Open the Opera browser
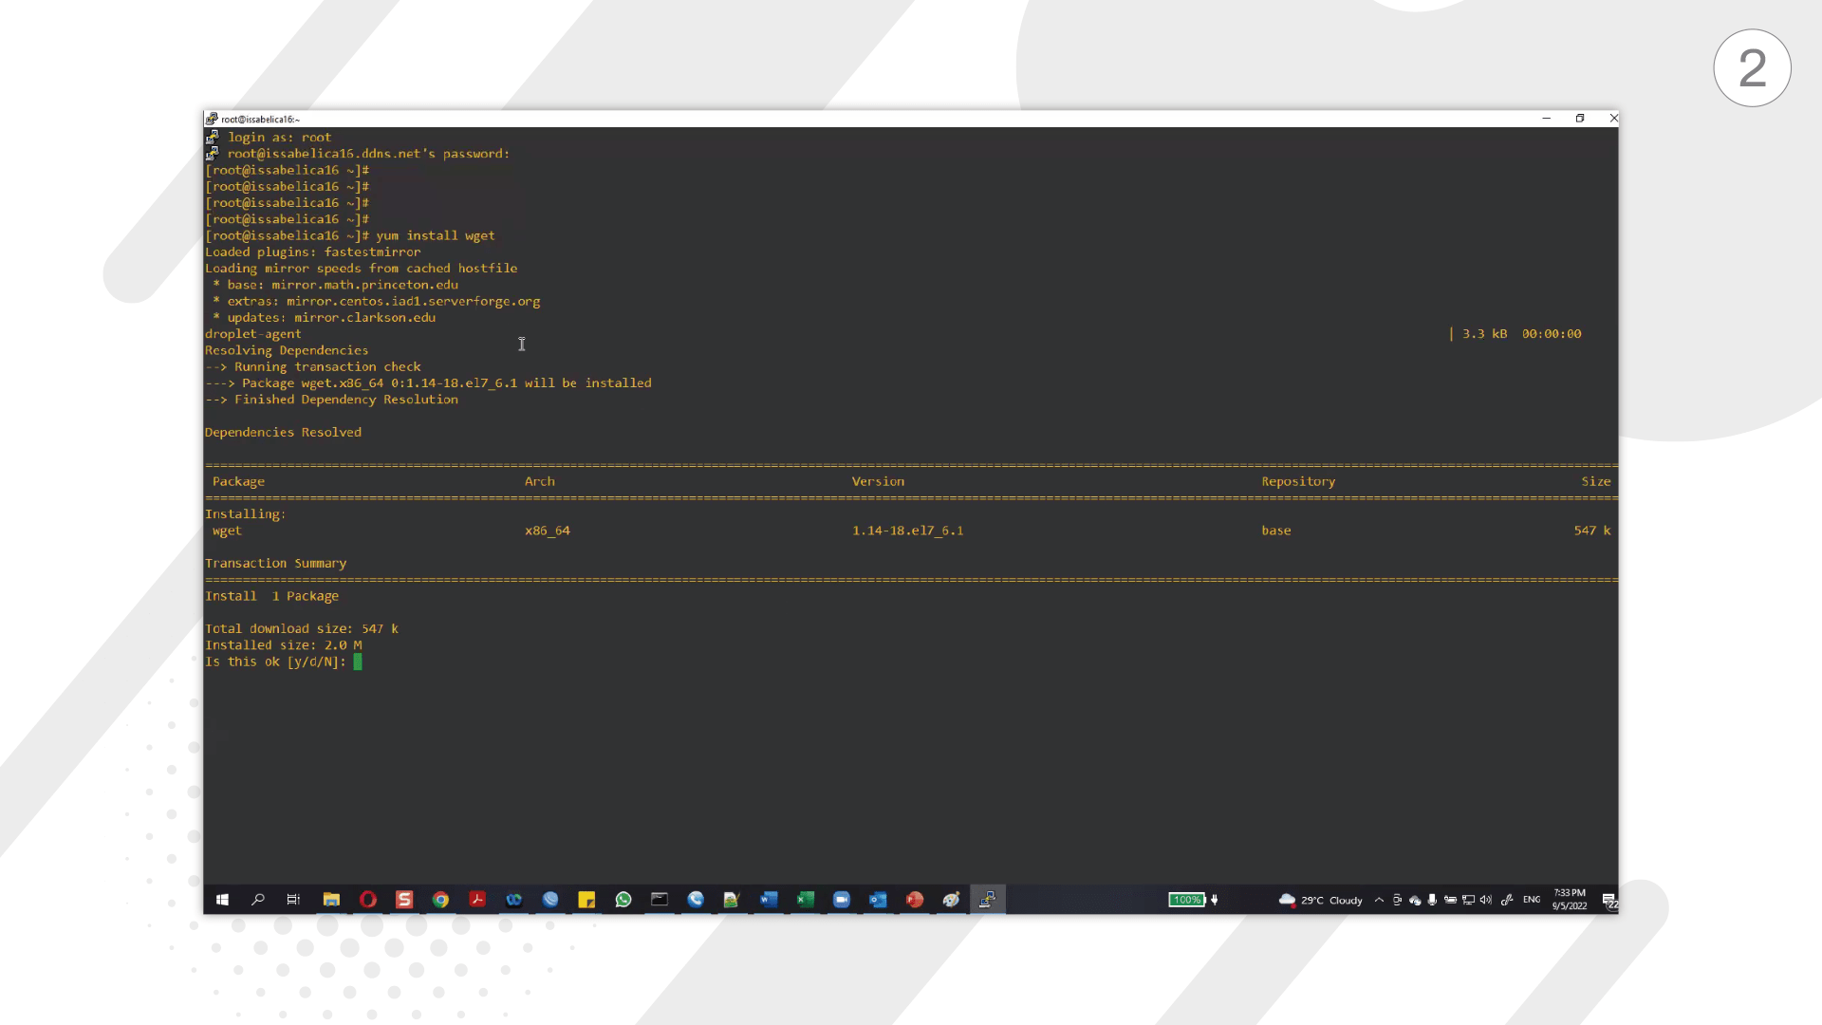The height and width of the screenshot is (1025, 1822). [x=367, y=900]
